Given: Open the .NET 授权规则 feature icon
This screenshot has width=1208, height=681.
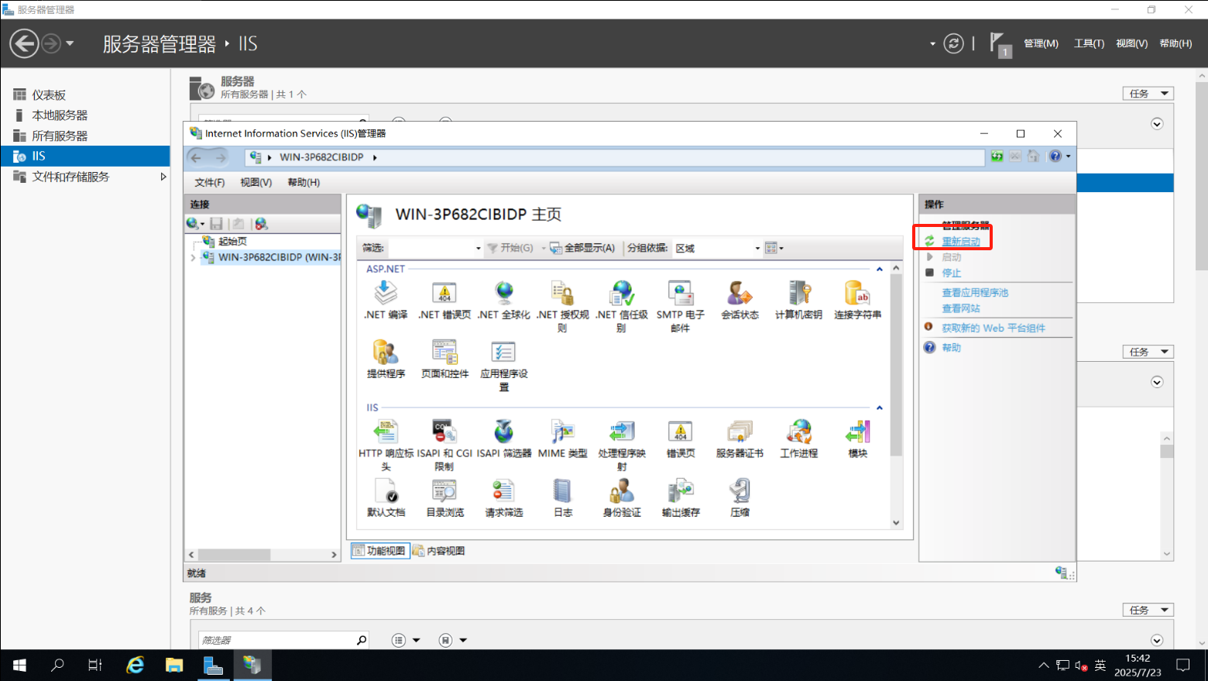Looking at the screenshot, I should (563, 293).
